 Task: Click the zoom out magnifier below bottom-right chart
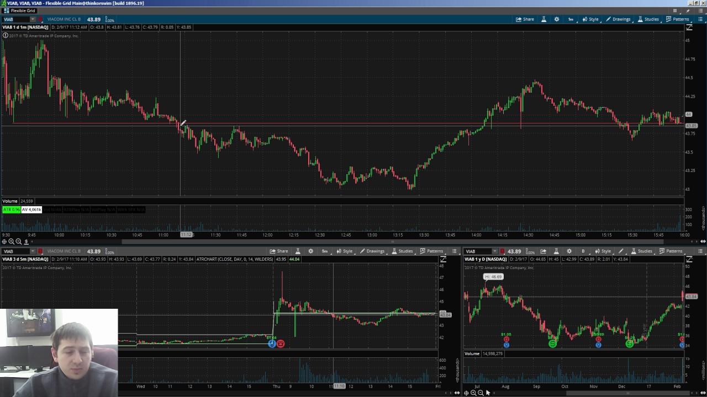481,393
